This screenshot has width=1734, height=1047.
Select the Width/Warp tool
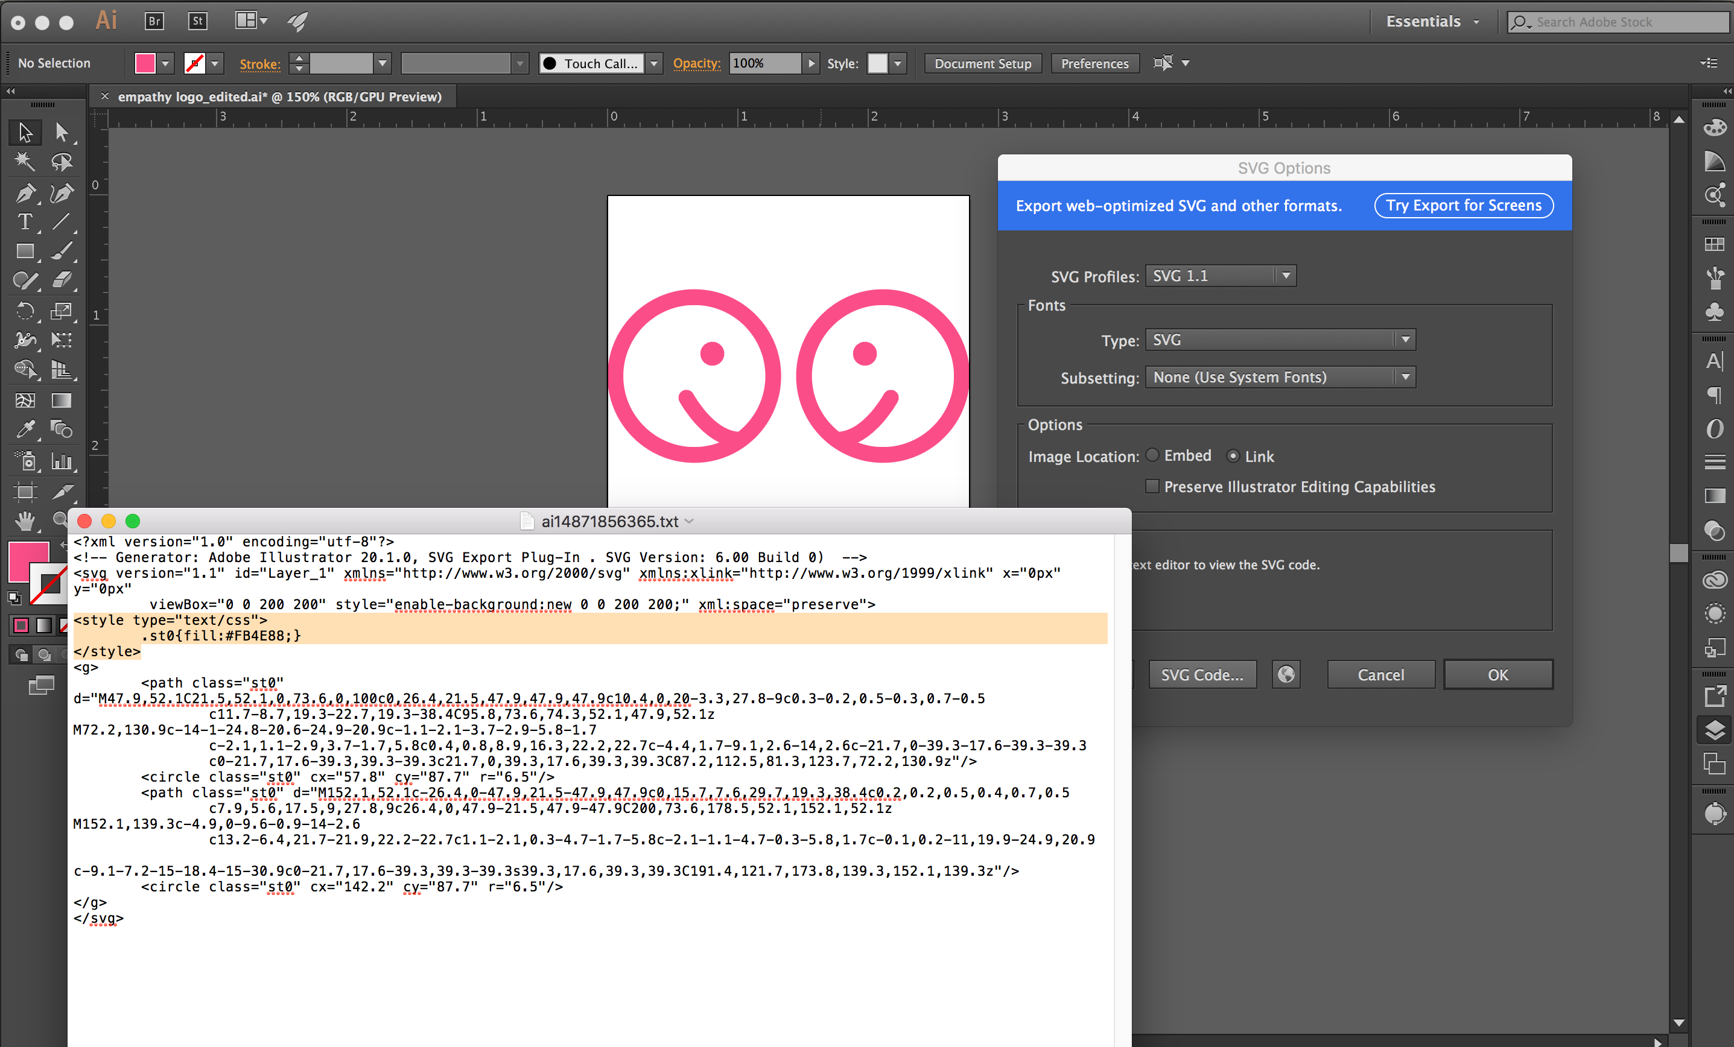click(25, 340)
